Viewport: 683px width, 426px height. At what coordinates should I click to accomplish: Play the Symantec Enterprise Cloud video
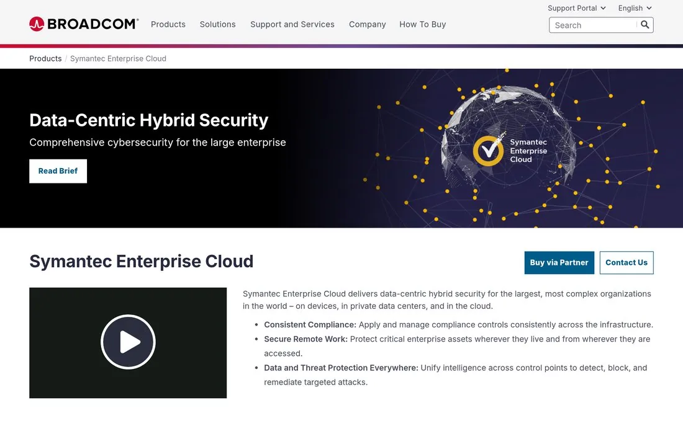[128, 342]
